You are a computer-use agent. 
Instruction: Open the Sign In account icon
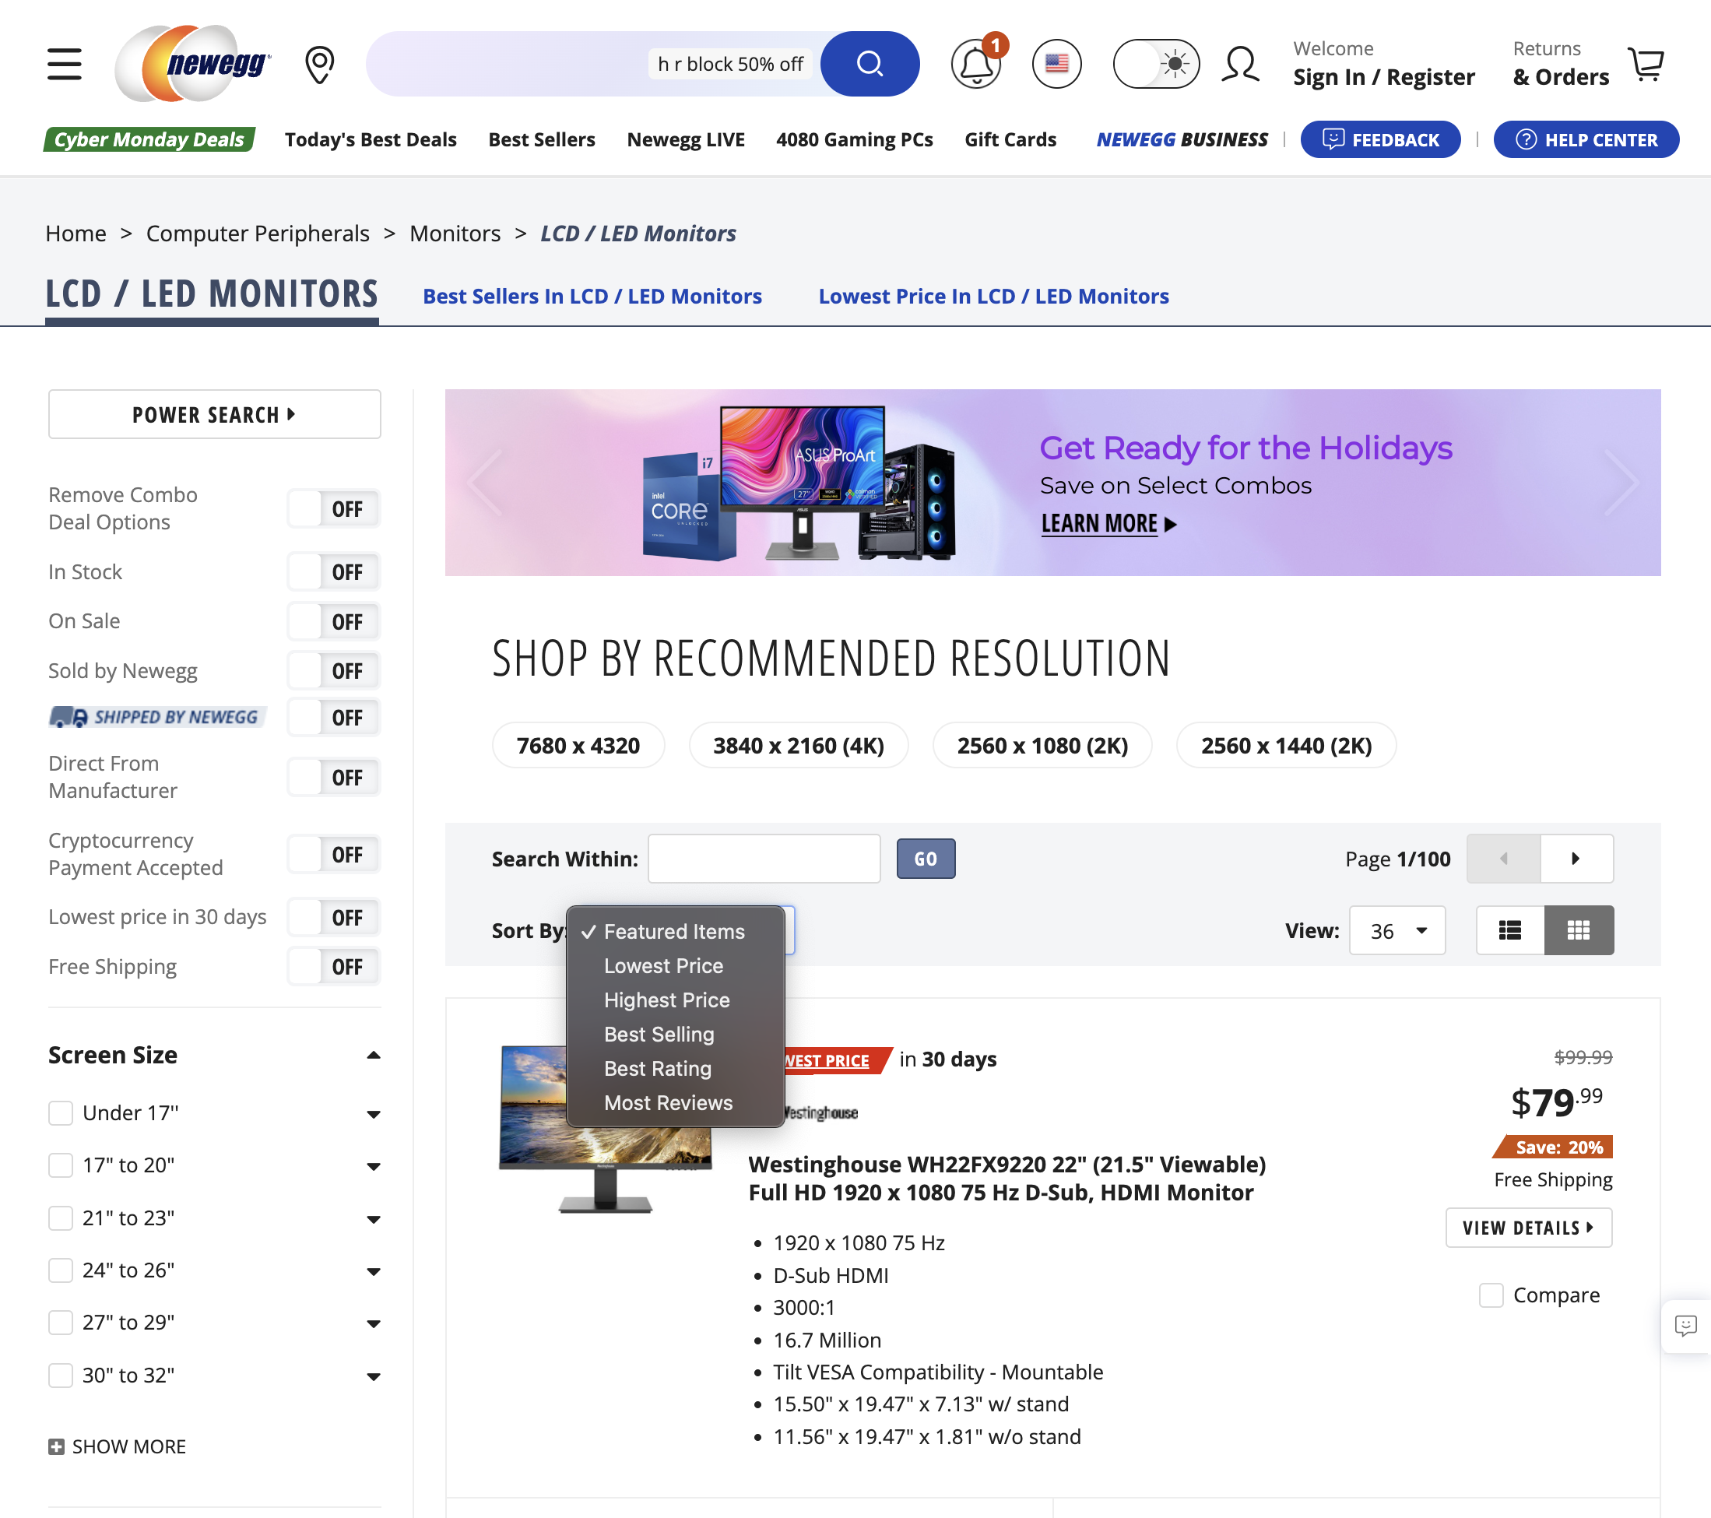[x=1241, y=64]
